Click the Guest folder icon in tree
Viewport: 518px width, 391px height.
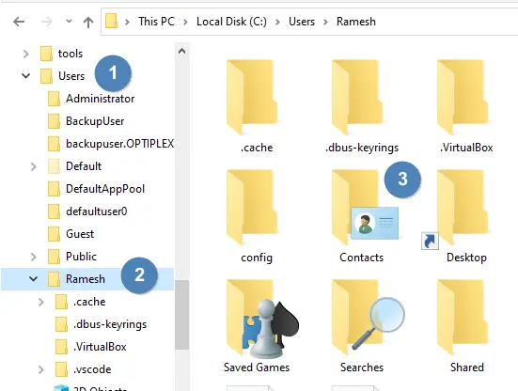(54, 234)
